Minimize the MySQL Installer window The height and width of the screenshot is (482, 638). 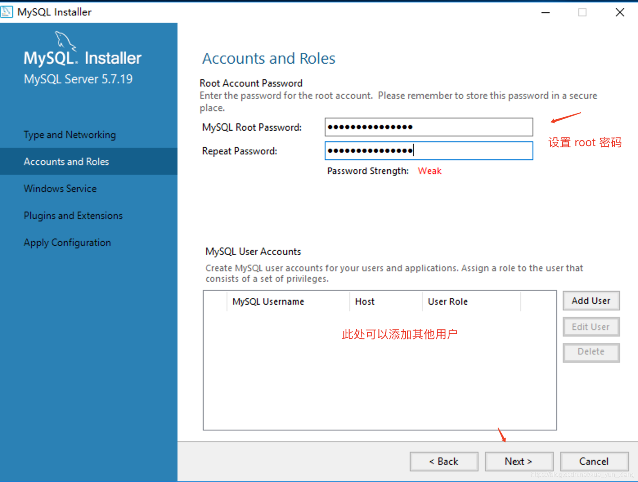tap(545, 12)
